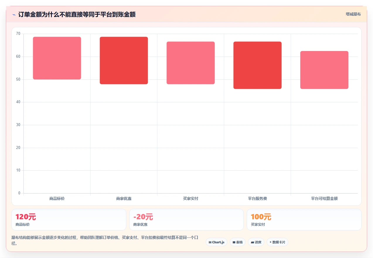This screenshot has width=373, height=258.
Task: Select the 平台可结算金额 bar
Action: (x=324, y=70)
